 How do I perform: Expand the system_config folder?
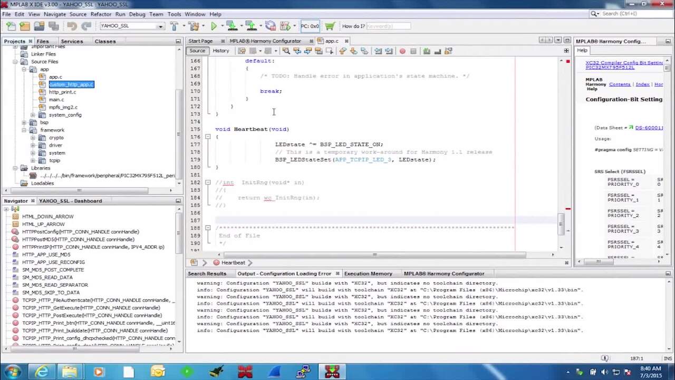[33, 115]
